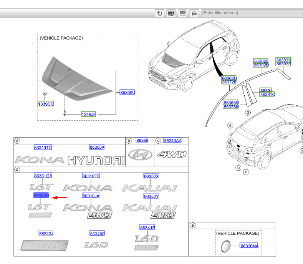Select part number 1339CC
The image size is (303, 264).
[46, 104]
